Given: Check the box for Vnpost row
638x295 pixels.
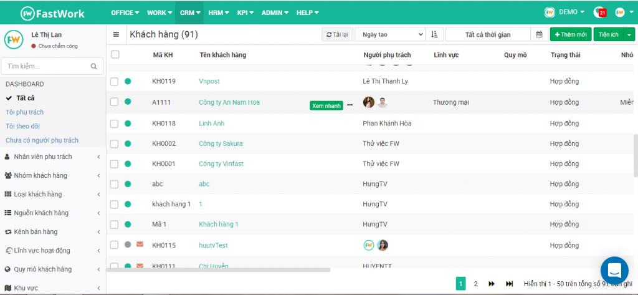Looking at the screenshot, I should click(114, 81).
